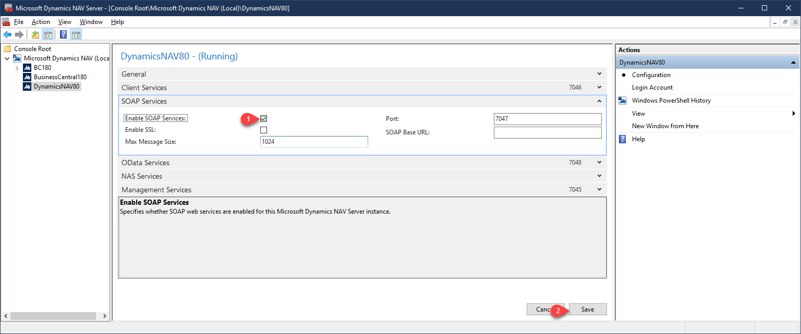Check the Enable SSL checkbox
This screenshot has width=801, height=334.
263,130
